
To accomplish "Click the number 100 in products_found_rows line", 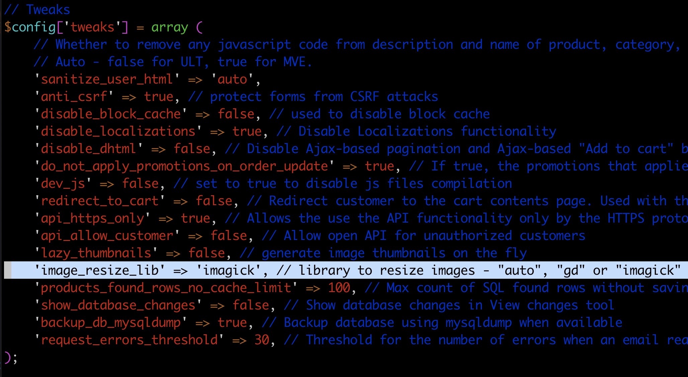I will click(x=339, y=288).
